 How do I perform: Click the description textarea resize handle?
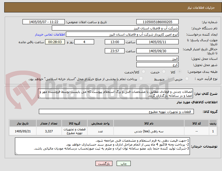pyautogui.click(x=39, y=97)
